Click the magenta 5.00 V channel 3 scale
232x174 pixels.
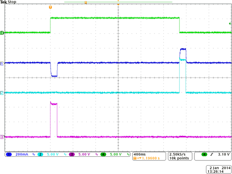[84, 155]
